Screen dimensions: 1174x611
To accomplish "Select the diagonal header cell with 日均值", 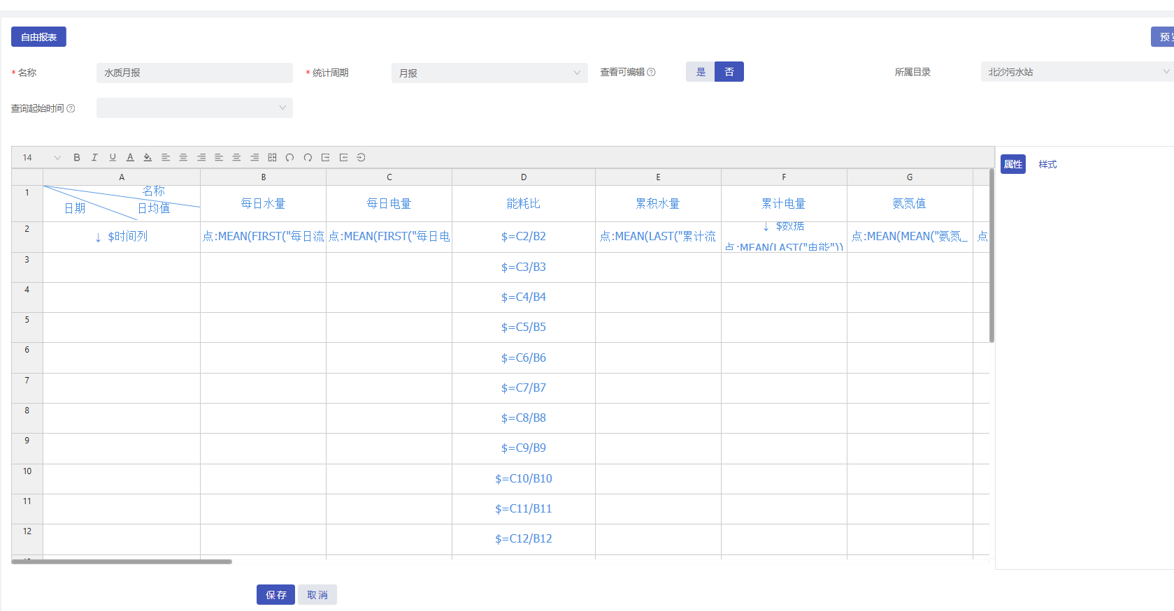I will coord(122,204).
